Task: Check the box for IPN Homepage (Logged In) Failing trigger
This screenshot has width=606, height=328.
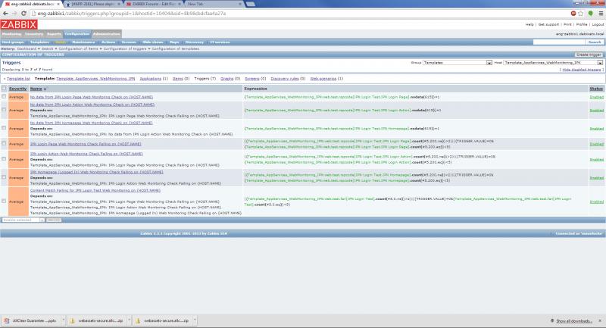Action: click(4, 177)
